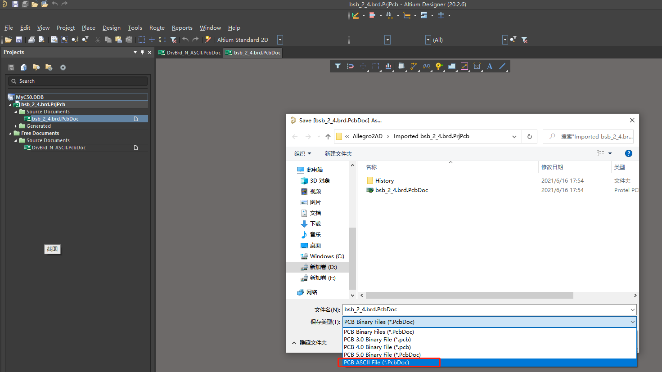Image resolution: width=662 pixels, height=372 pixels.
Task: Open Projects panel options dropdown arrow
Action: [x=135, y=52]
